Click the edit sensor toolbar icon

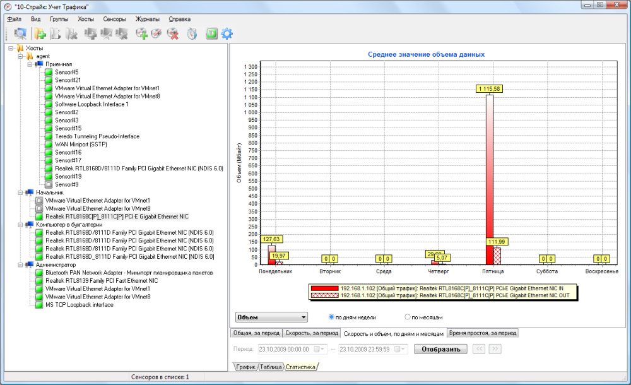tap(156, 34)
